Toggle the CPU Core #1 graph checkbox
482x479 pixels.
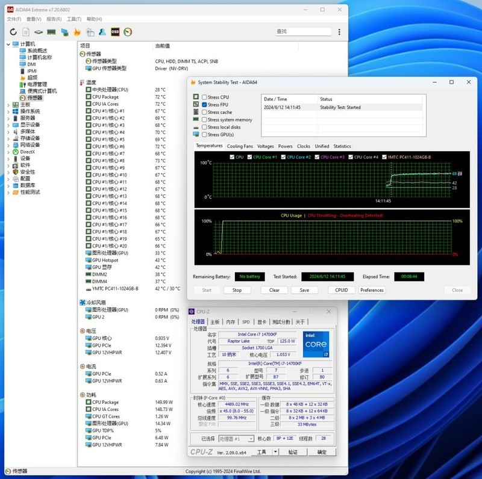(x=249, y=157)
